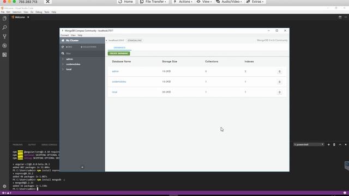Click the My Cluster home icon

63,40
